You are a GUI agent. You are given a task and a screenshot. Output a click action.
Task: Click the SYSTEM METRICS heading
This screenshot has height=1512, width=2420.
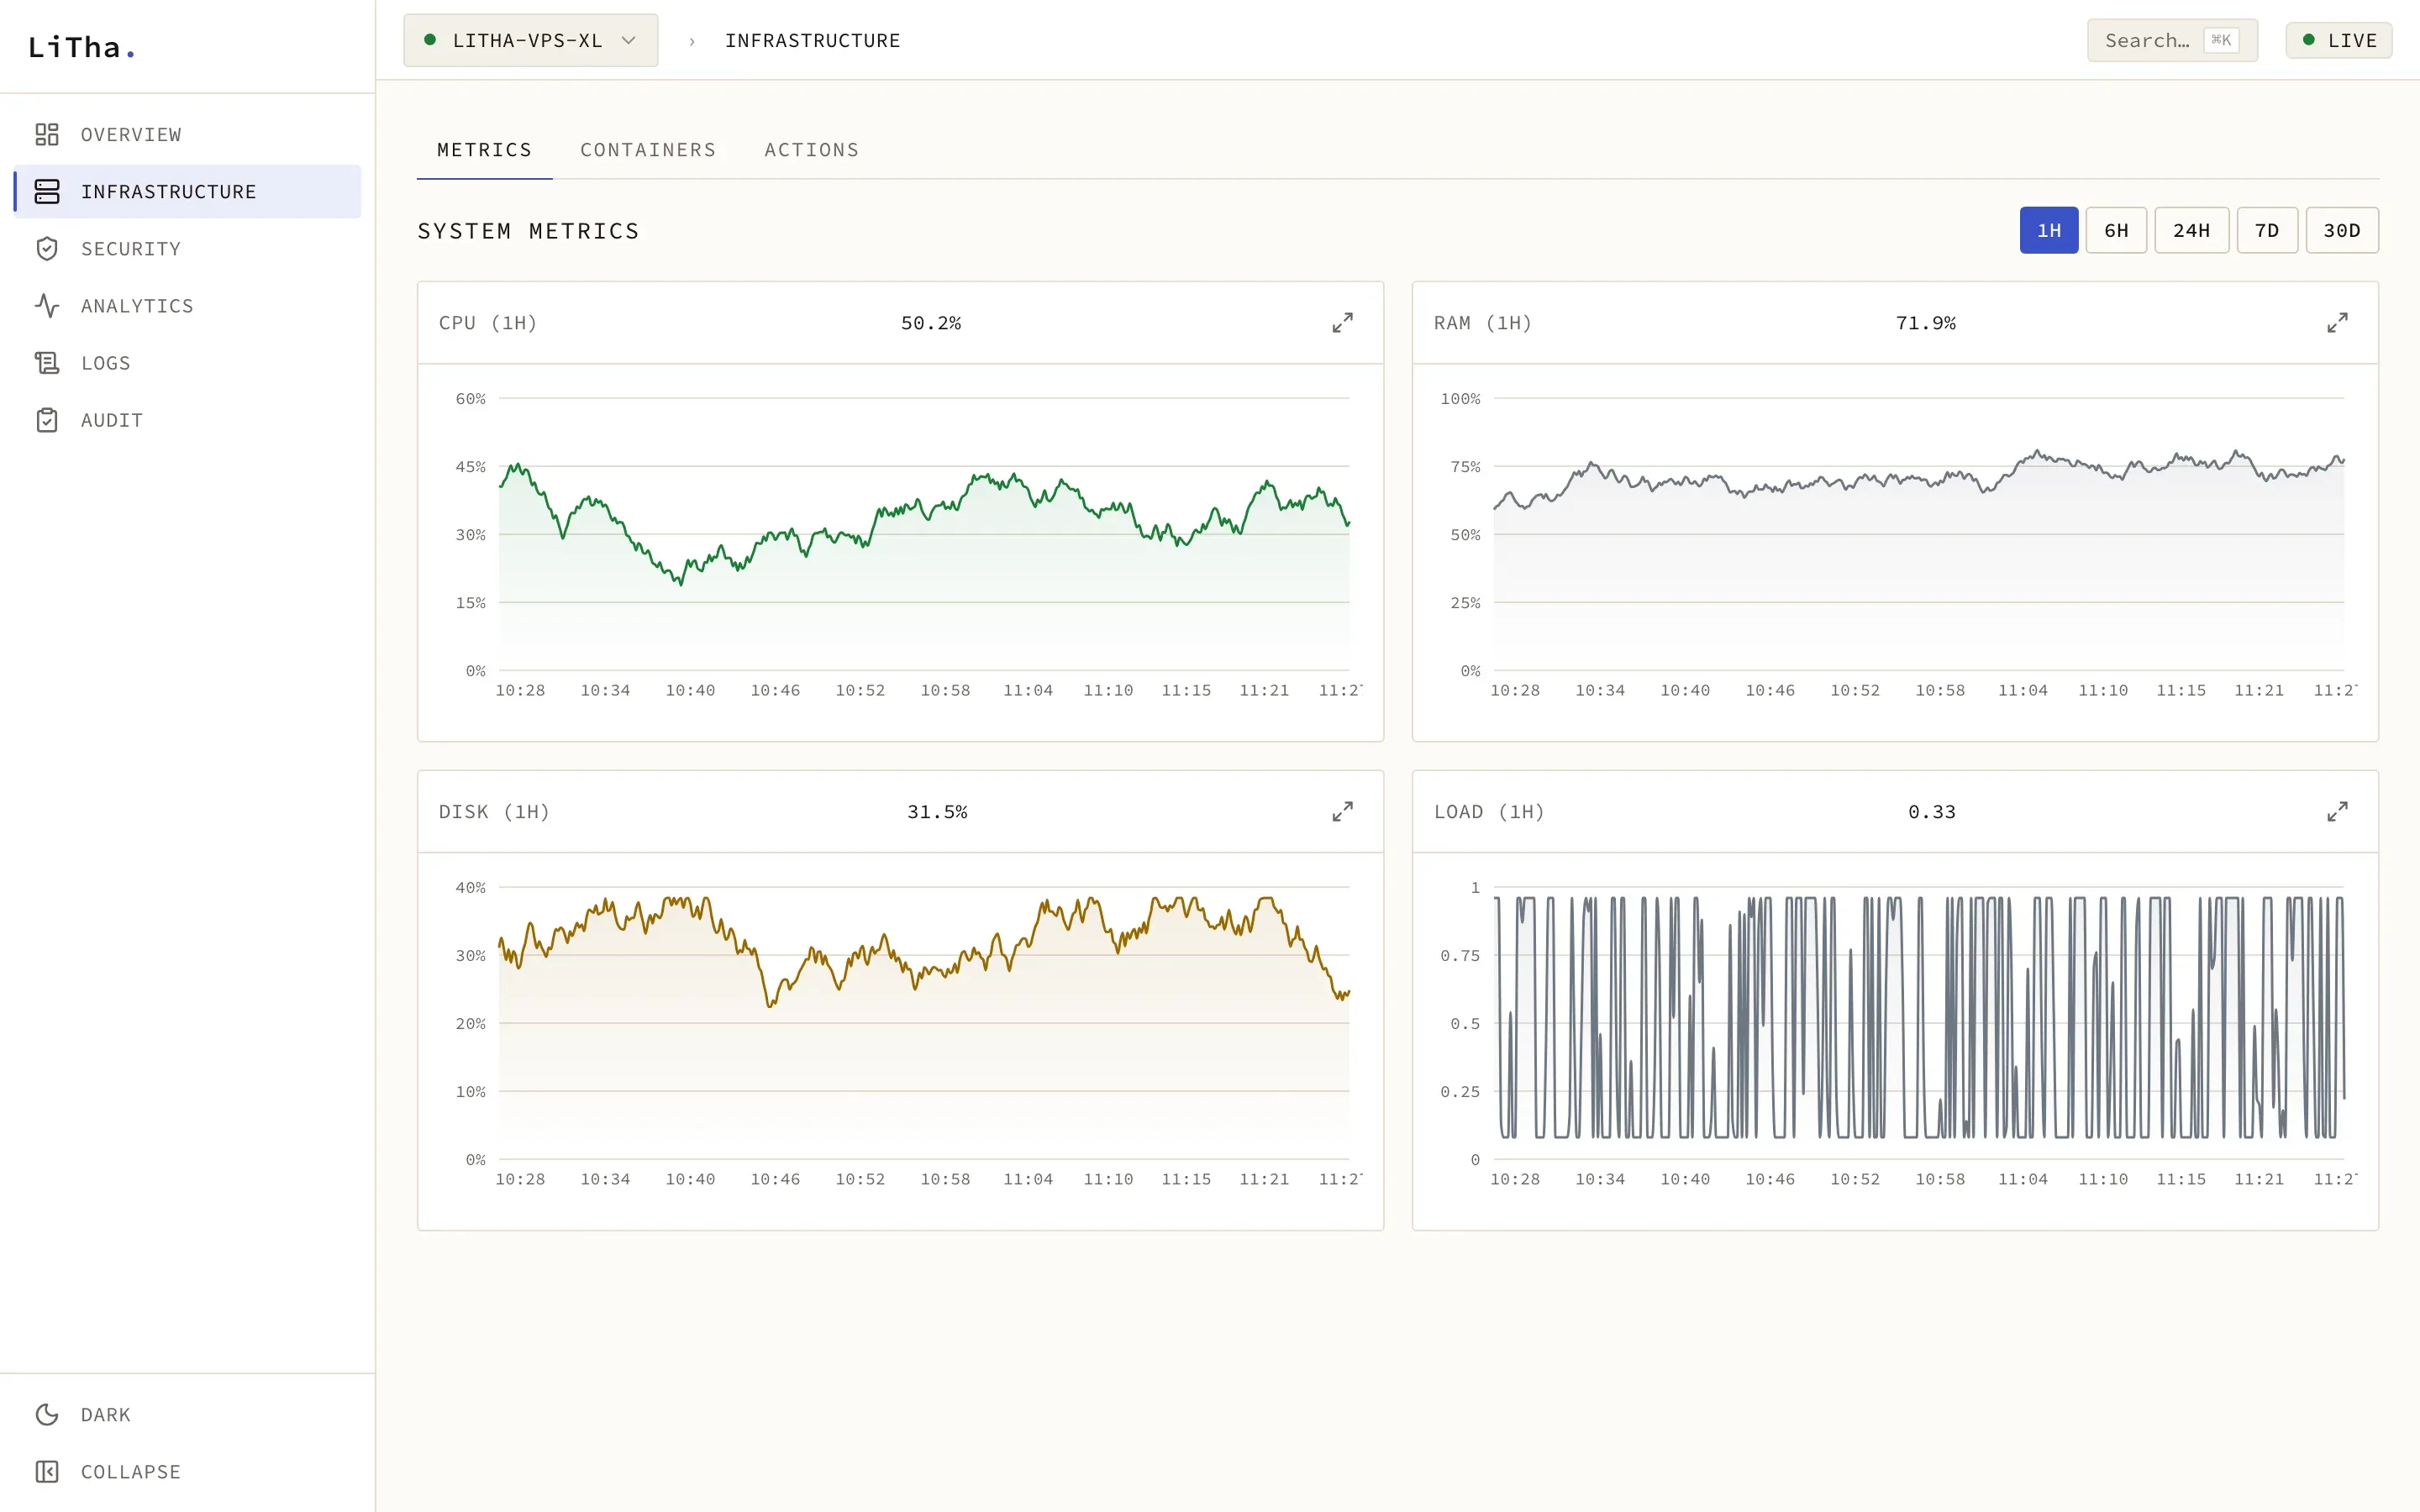click(x=528, y=231)
